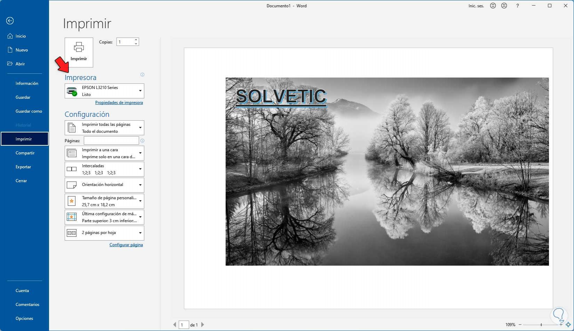Viewport: 574px width, 331px height.
Task: Click the zoom slider handle
Action: coord(541,325)
